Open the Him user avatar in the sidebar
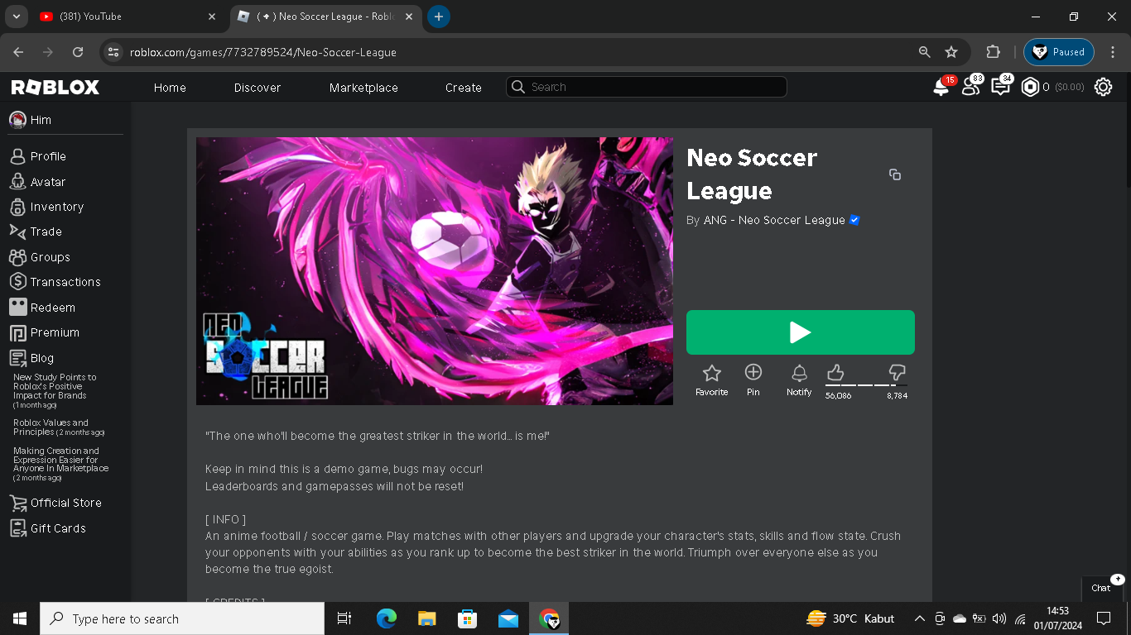The image size is (1131, 635). click(17, 120)
